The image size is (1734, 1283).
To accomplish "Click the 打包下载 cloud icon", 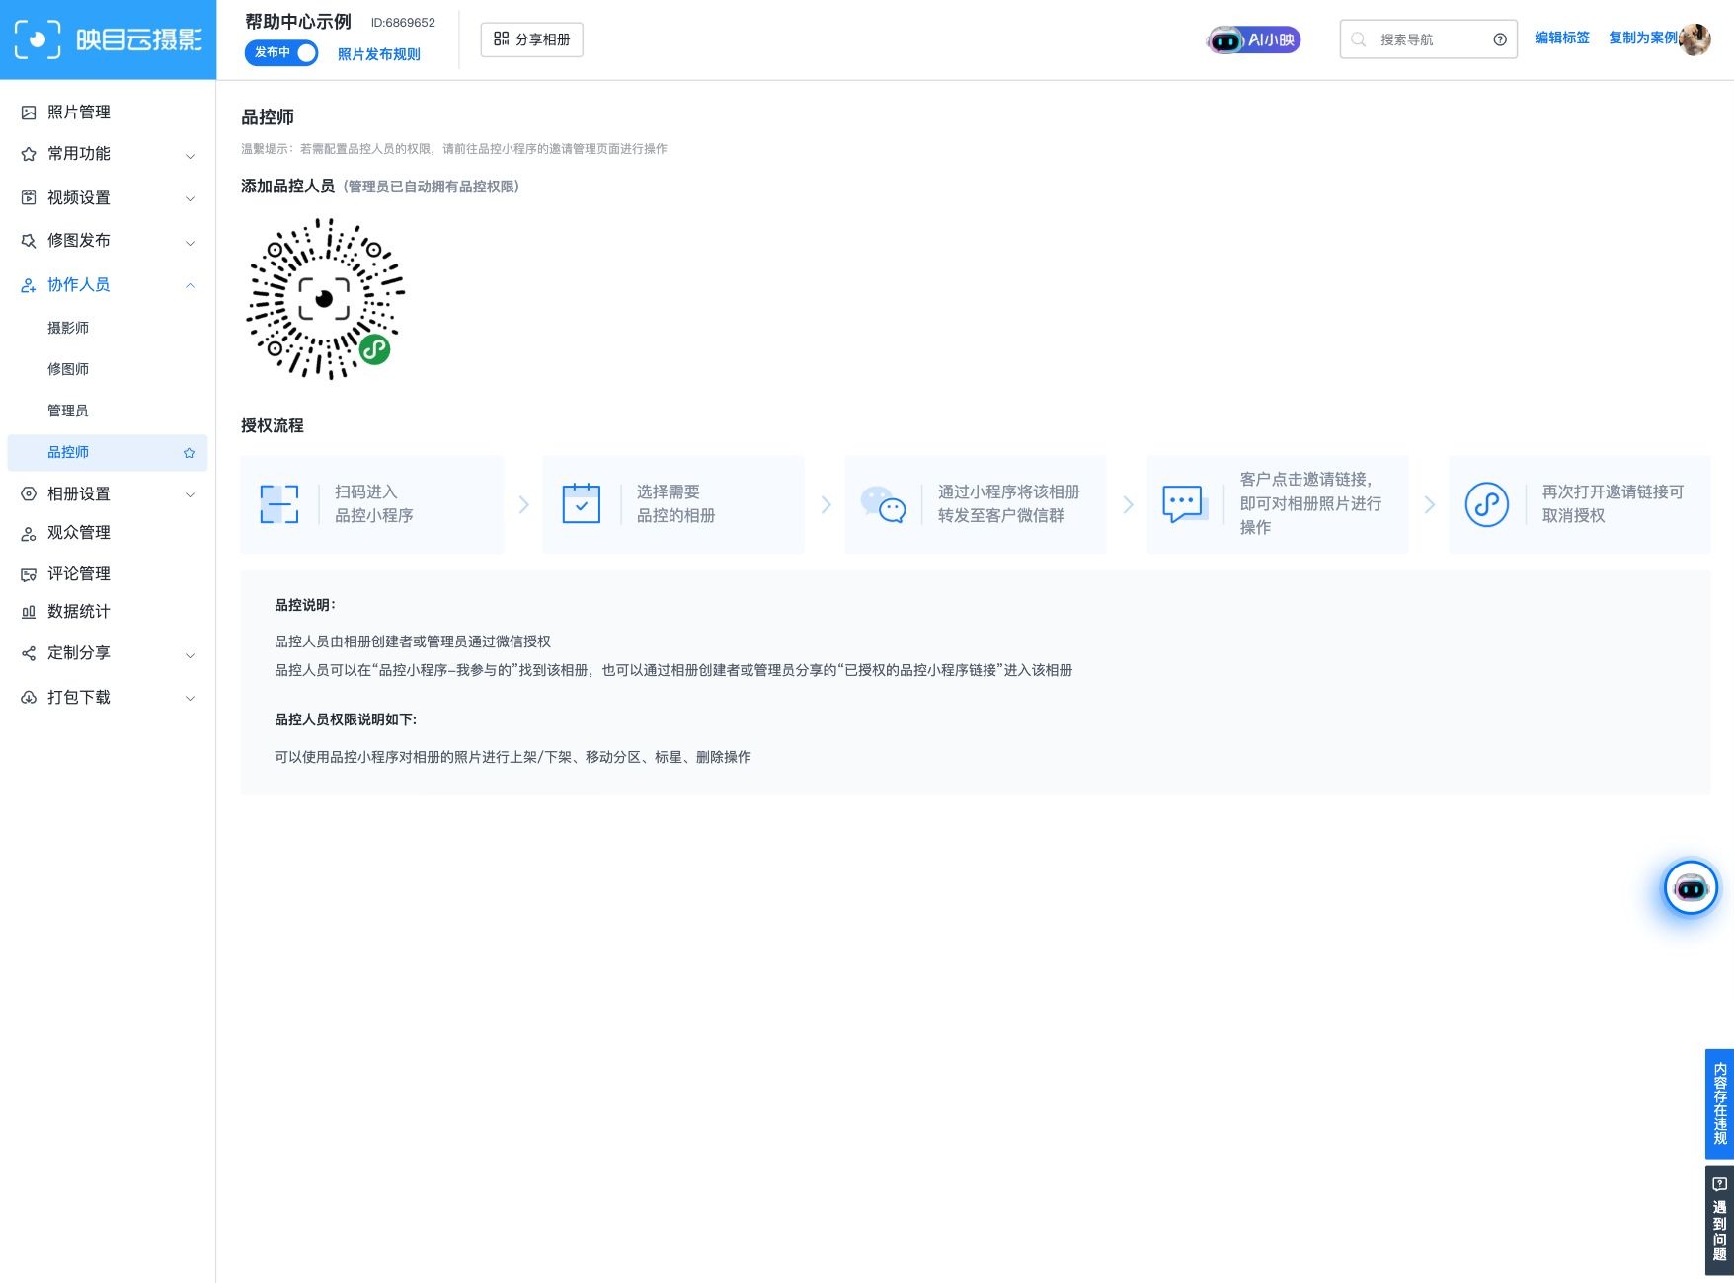I will pyautogui.click(x=29, y=698).
